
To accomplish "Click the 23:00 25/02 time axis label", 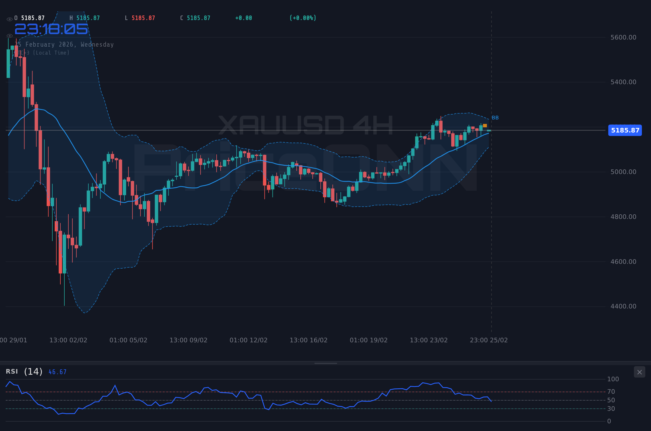I will tap(489, 340).
